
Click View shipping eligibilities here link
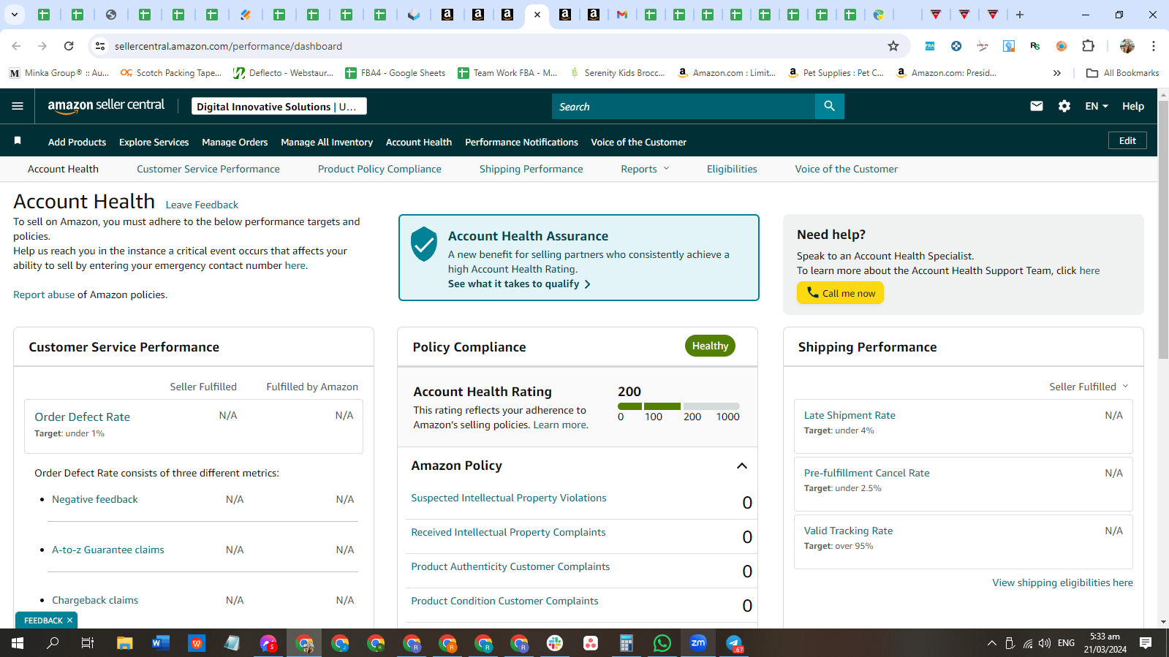[1062, 582]
